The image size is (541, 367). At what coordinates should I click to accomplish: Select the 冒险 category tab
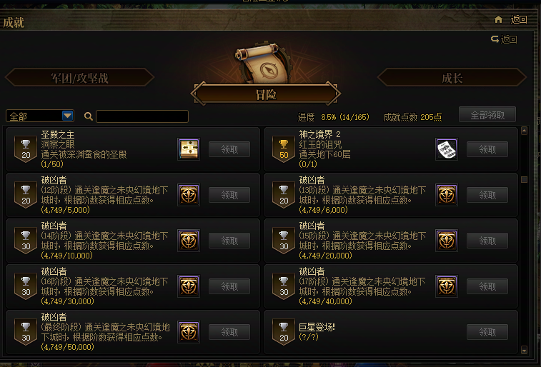[x=266, y=94]
